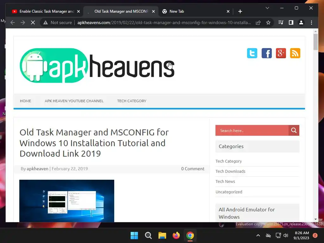
Task: Toggle Chrome side panel icon
Action: [x=291, y=22]
